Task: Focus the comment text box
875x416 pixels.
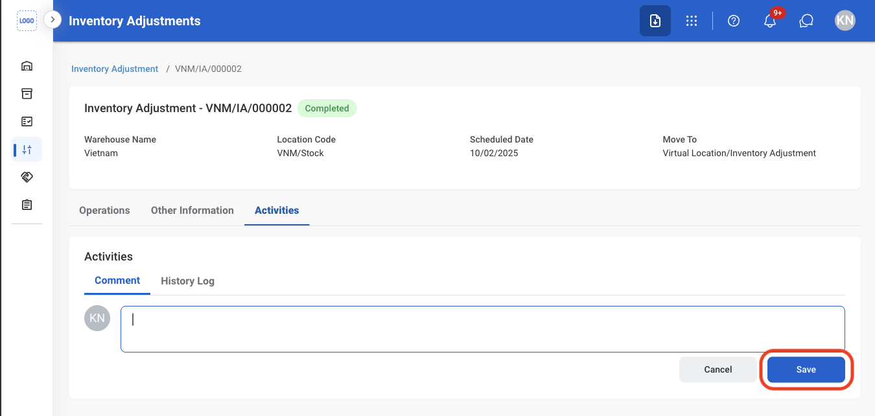Action: 483,329
